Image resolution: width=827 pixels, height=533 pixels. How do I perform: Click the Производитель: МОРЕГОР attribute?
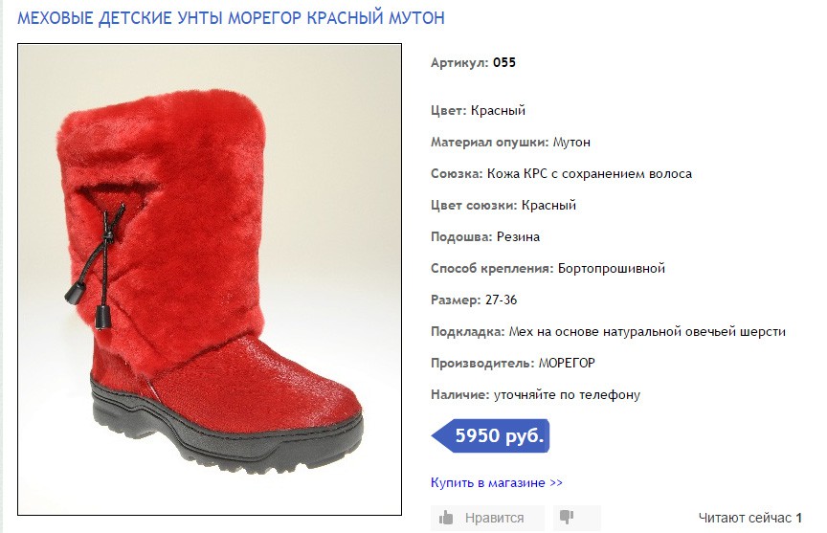pyautogui.click(x=513, y=364)
